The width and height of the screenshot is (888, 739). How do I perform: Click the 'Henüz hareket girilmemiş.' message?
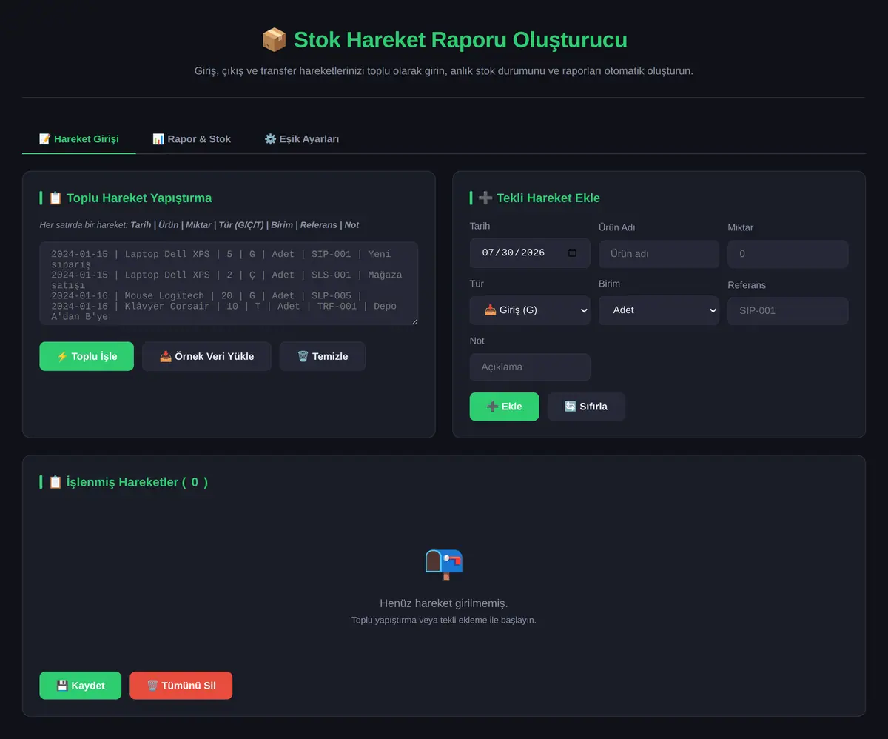[444, 603]
